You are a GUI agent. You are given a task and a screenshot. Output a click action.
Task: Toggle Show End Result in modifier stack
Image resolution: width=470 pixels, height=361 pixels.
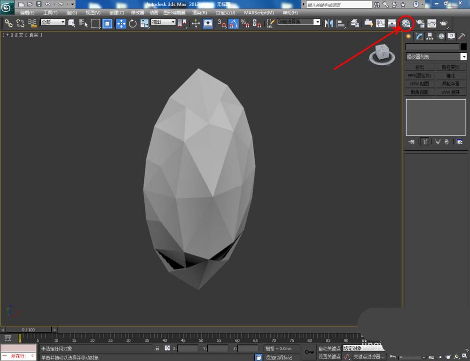424,141
